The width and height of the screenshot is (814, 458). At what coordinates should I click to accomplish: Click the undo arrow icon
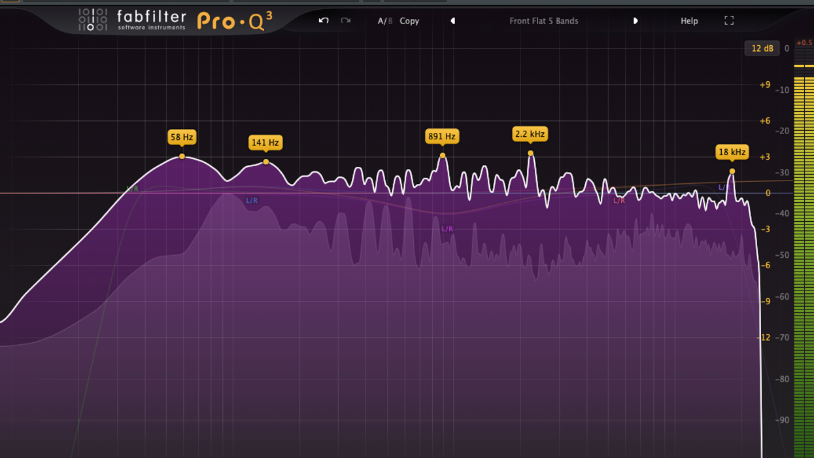click(x=324, y=21)
